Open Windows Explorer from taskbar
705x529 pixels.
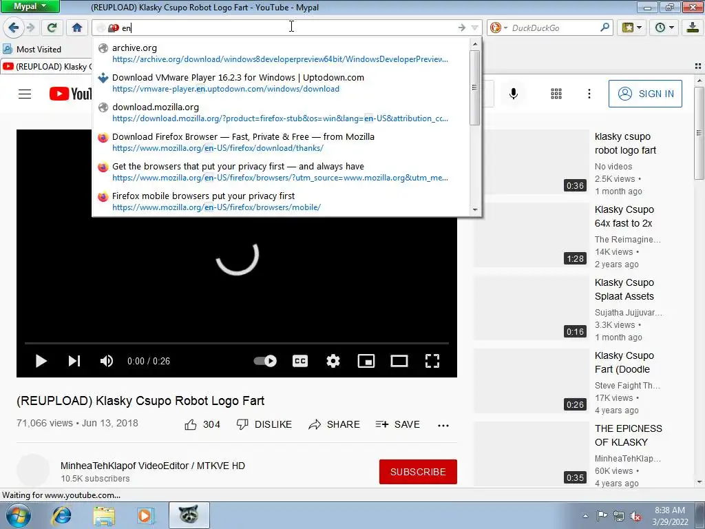(x=104, y=515)
